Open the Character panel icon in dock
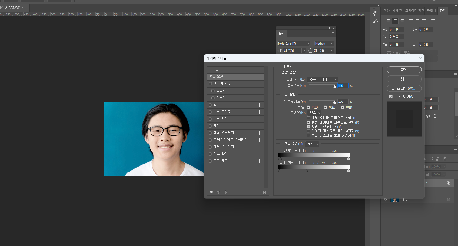Image resolution: width=458 pixels, height=246 pixels. pyautogui.click(x=375, y=21)
